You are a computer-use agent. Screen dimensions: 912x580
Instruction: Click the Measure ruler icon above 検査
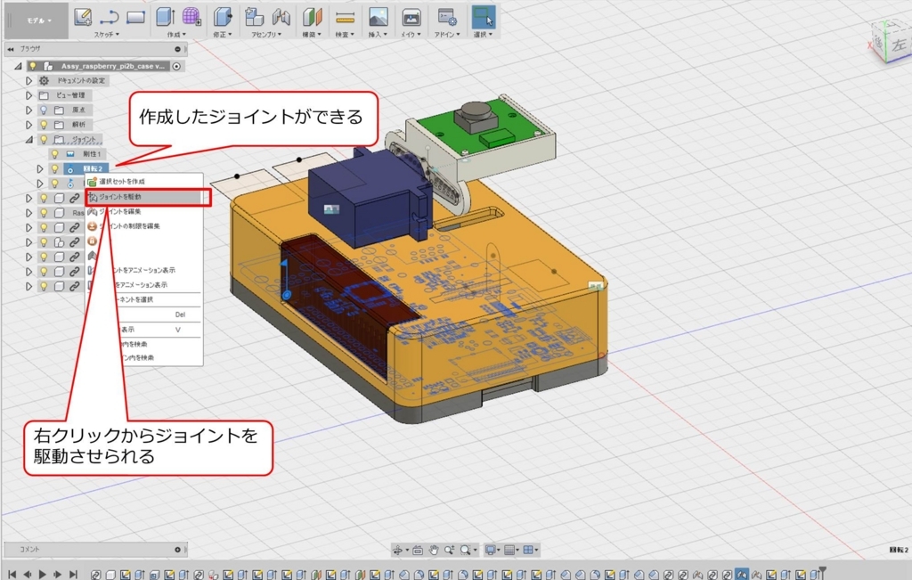coord(345,18)
